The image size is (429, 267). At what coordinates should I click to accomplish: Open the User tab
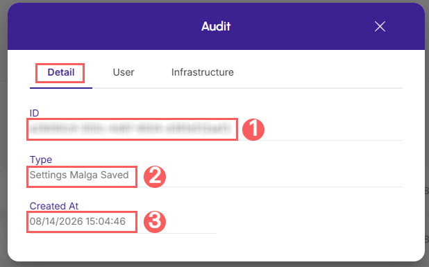[x=124, y=72]
